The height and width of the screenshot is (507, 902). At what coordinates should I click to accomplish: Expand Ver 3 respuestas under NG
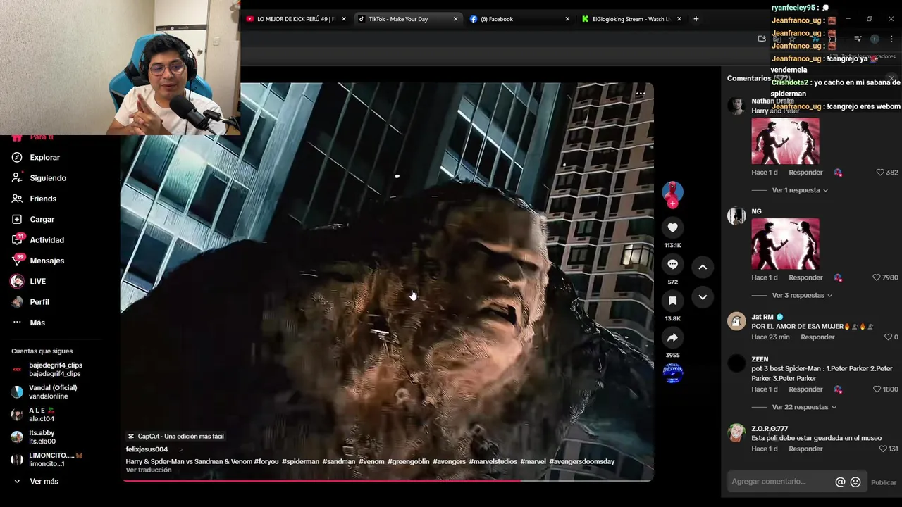click(802, 296)
